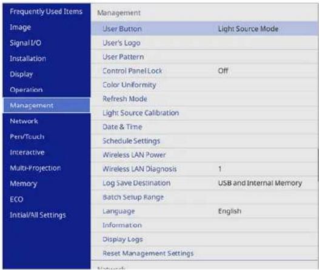Go to Pen/Touch settings
This screenshot has height=270, width=319.
pyautogui.click(x=27, y=137)
